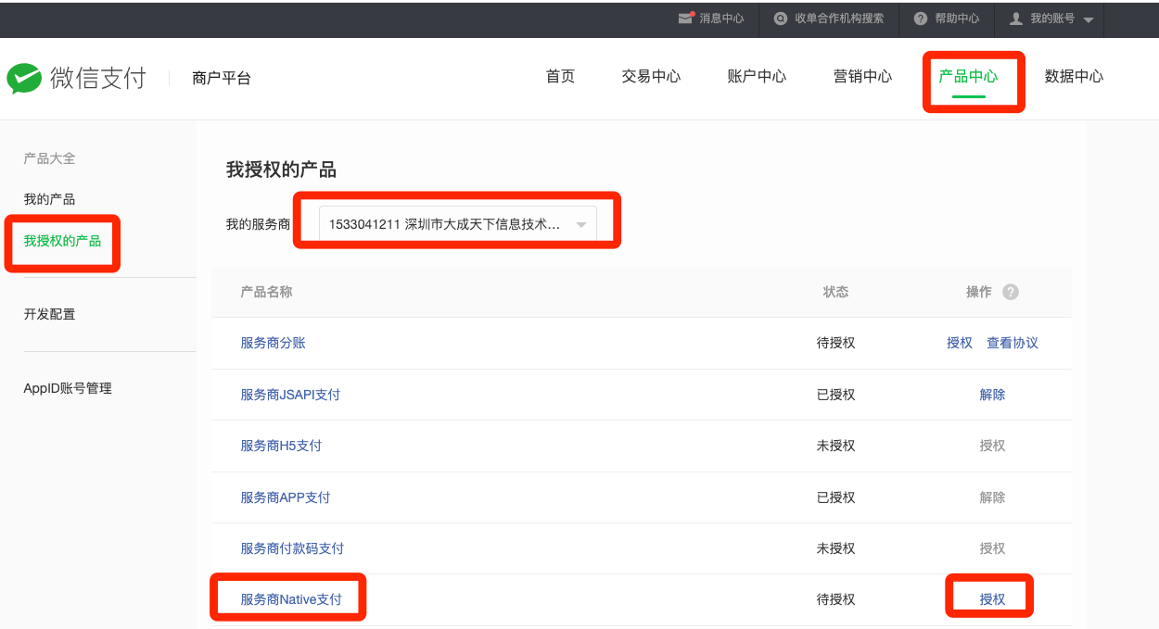This screenshot has height=629, width=1159.
Task: Click 授权 for 服务商分账
Action: coord(960,343)
